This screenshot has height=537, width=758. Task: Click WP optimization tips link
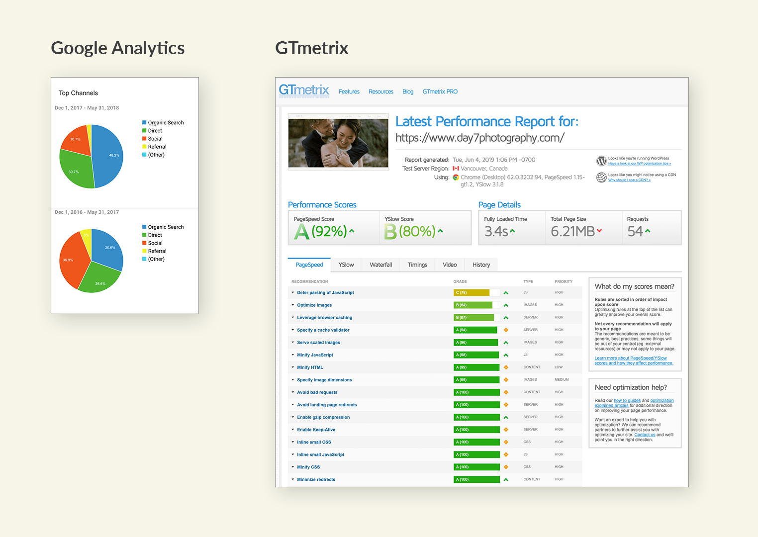(640, 164)
